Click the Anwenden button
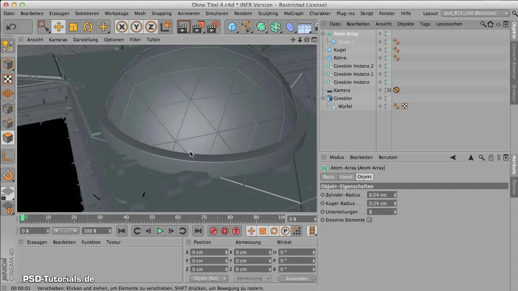The image size is (518, 291). click(297, 278)
